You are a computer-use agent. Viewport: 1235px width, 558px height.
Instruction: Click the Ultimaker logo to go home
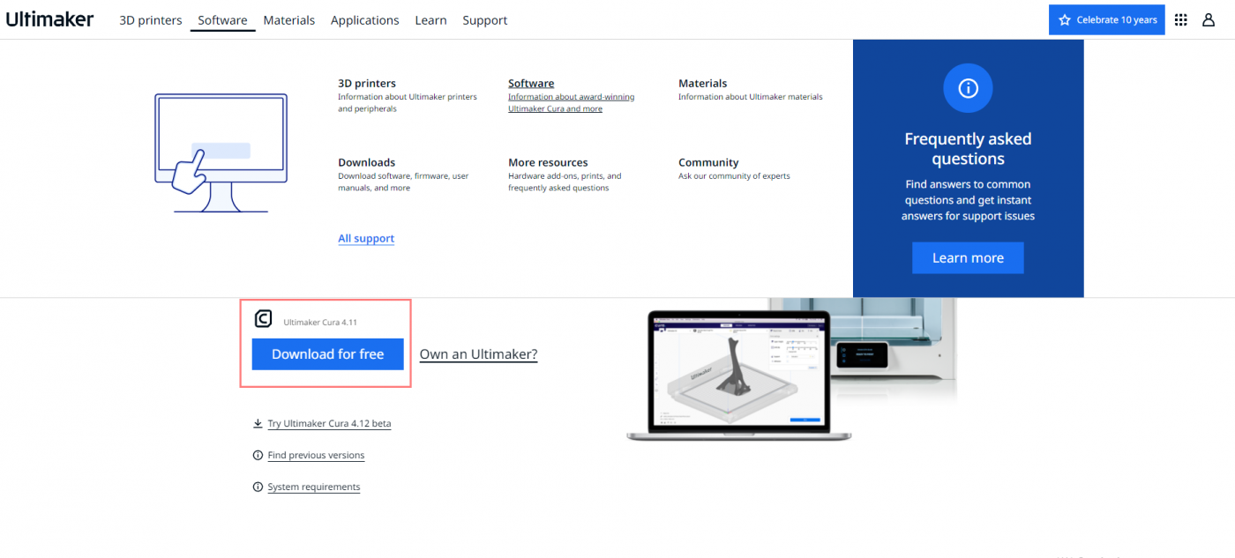coord(49,19)
